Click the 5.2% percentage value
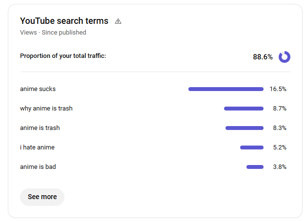 tap(280, 147)
